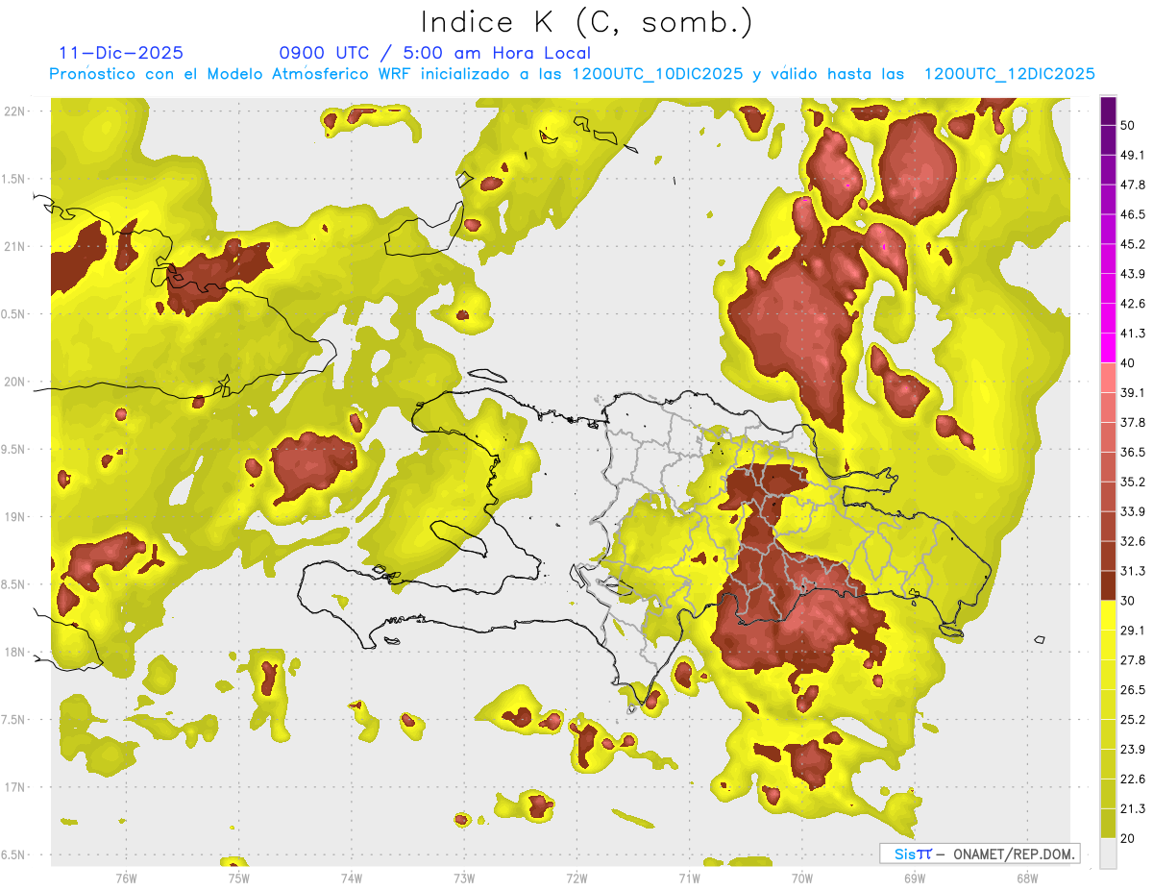
Task: Select the latitude axis label "6.5N"
Action: [x=11, y=855]
